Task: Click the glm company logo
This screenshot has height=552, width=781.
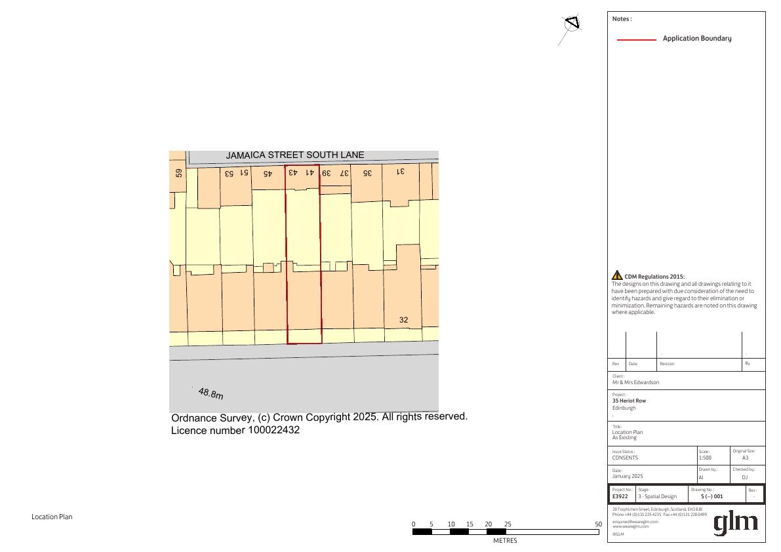Action: click(736, 522)
